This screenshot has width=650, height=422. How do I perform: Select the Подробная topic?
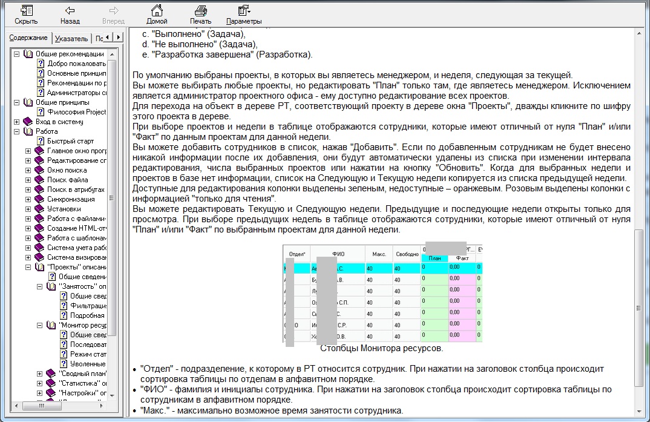pos(87,315)
